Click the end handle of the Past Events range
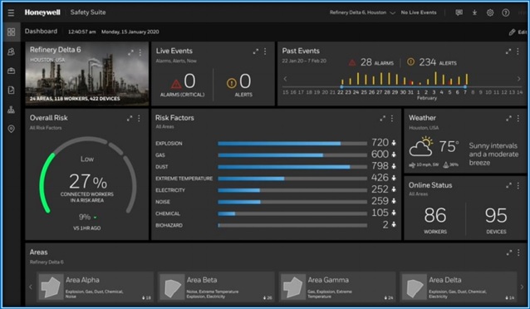530x309 pixels. point(465,87)
